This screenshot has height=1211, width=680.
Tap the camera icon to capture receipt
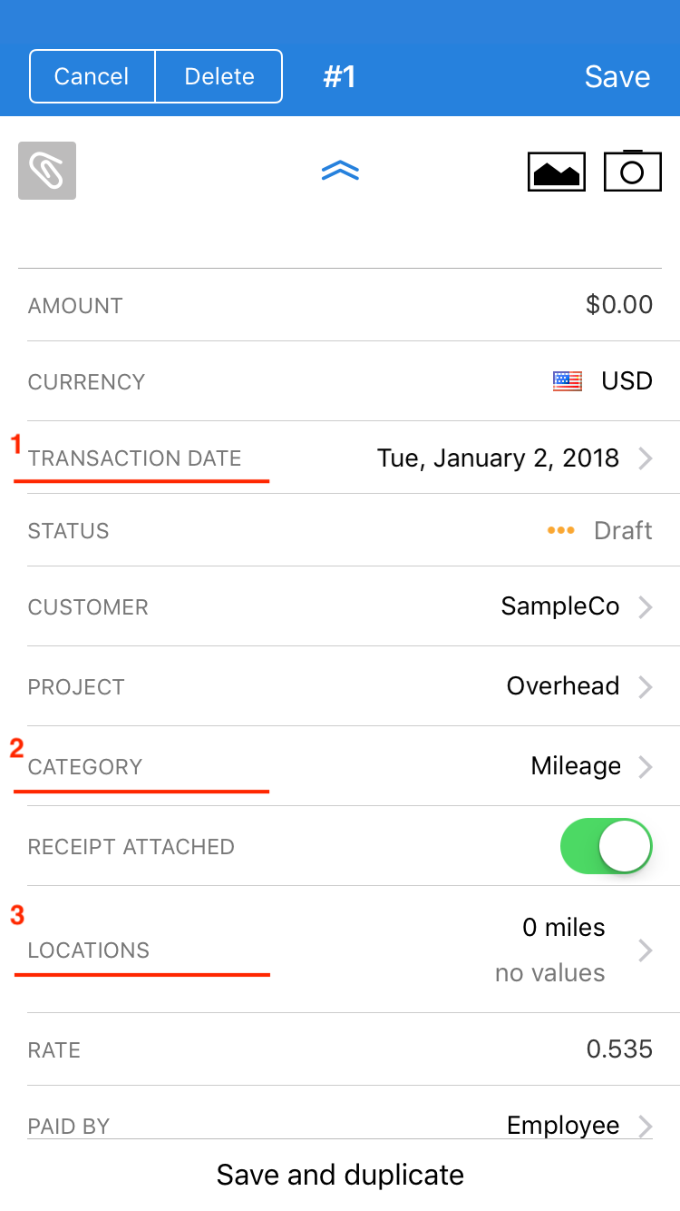tap(632, 171)
